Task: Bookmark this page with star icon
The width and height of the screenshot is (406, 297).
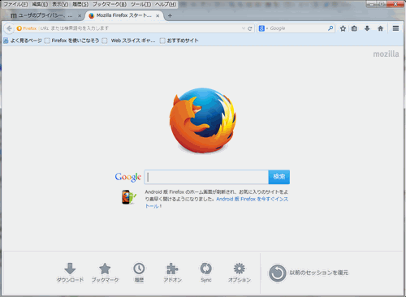Action: [x=343, y=28]
